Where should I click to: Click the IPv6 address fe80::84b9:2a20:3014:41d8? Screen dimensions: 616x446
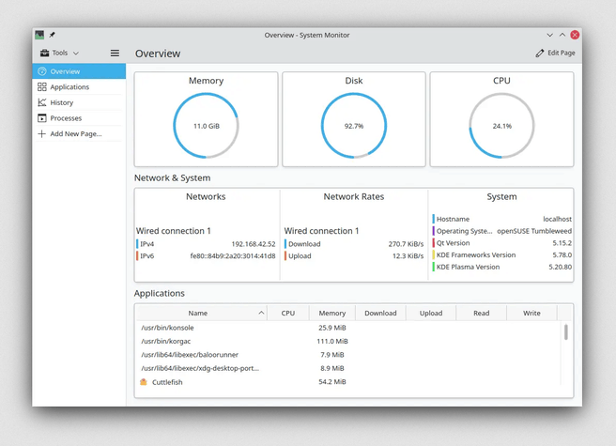click(x=233, y=255)
